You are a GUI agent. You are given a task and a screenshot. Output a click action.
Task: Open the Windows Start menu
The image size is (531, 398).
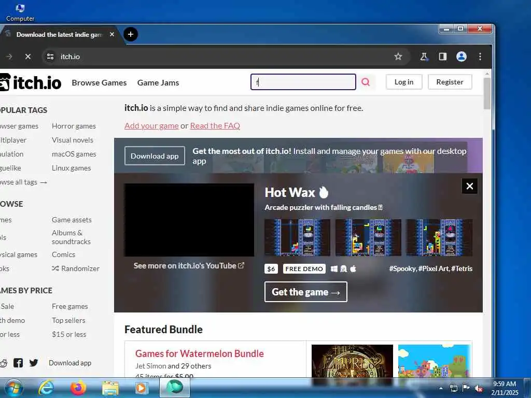tap(14, 388)
